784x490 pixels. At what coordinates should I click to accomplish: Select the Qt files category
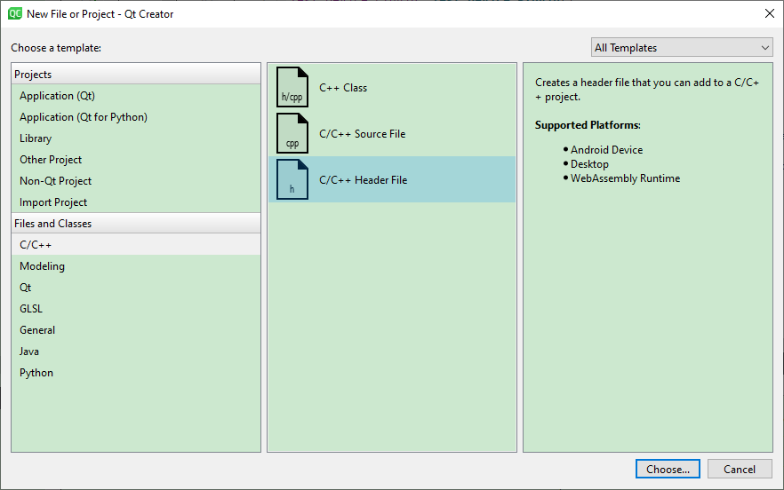[135, 288]
